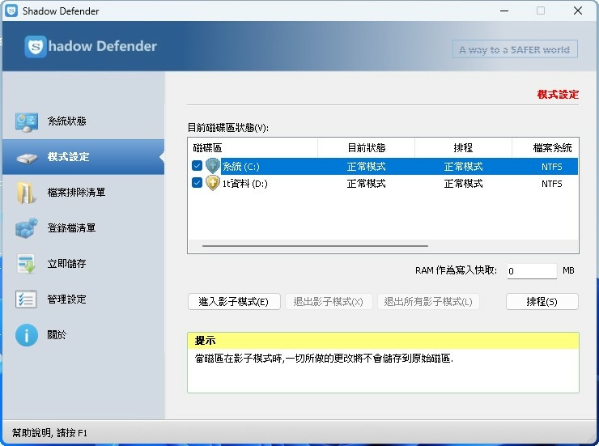Click the 登錄檔清單 cubes icon
Screen dimensions: 599x446
click(27, 228)
